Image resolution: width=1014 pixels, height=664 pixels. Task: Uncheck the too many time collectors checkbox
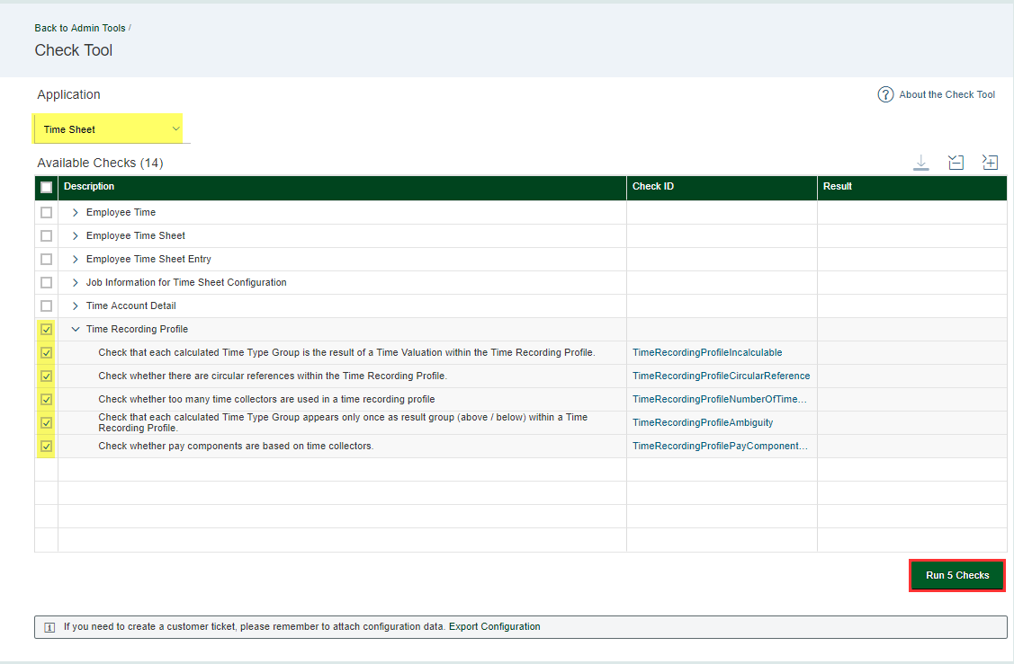click(x=47, y=399)
